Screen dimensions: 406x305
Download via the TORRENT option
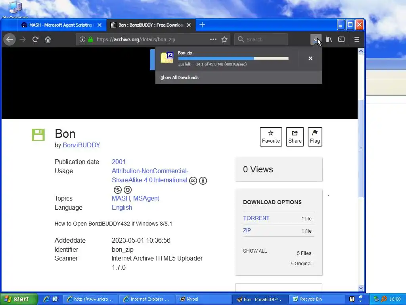256,218
